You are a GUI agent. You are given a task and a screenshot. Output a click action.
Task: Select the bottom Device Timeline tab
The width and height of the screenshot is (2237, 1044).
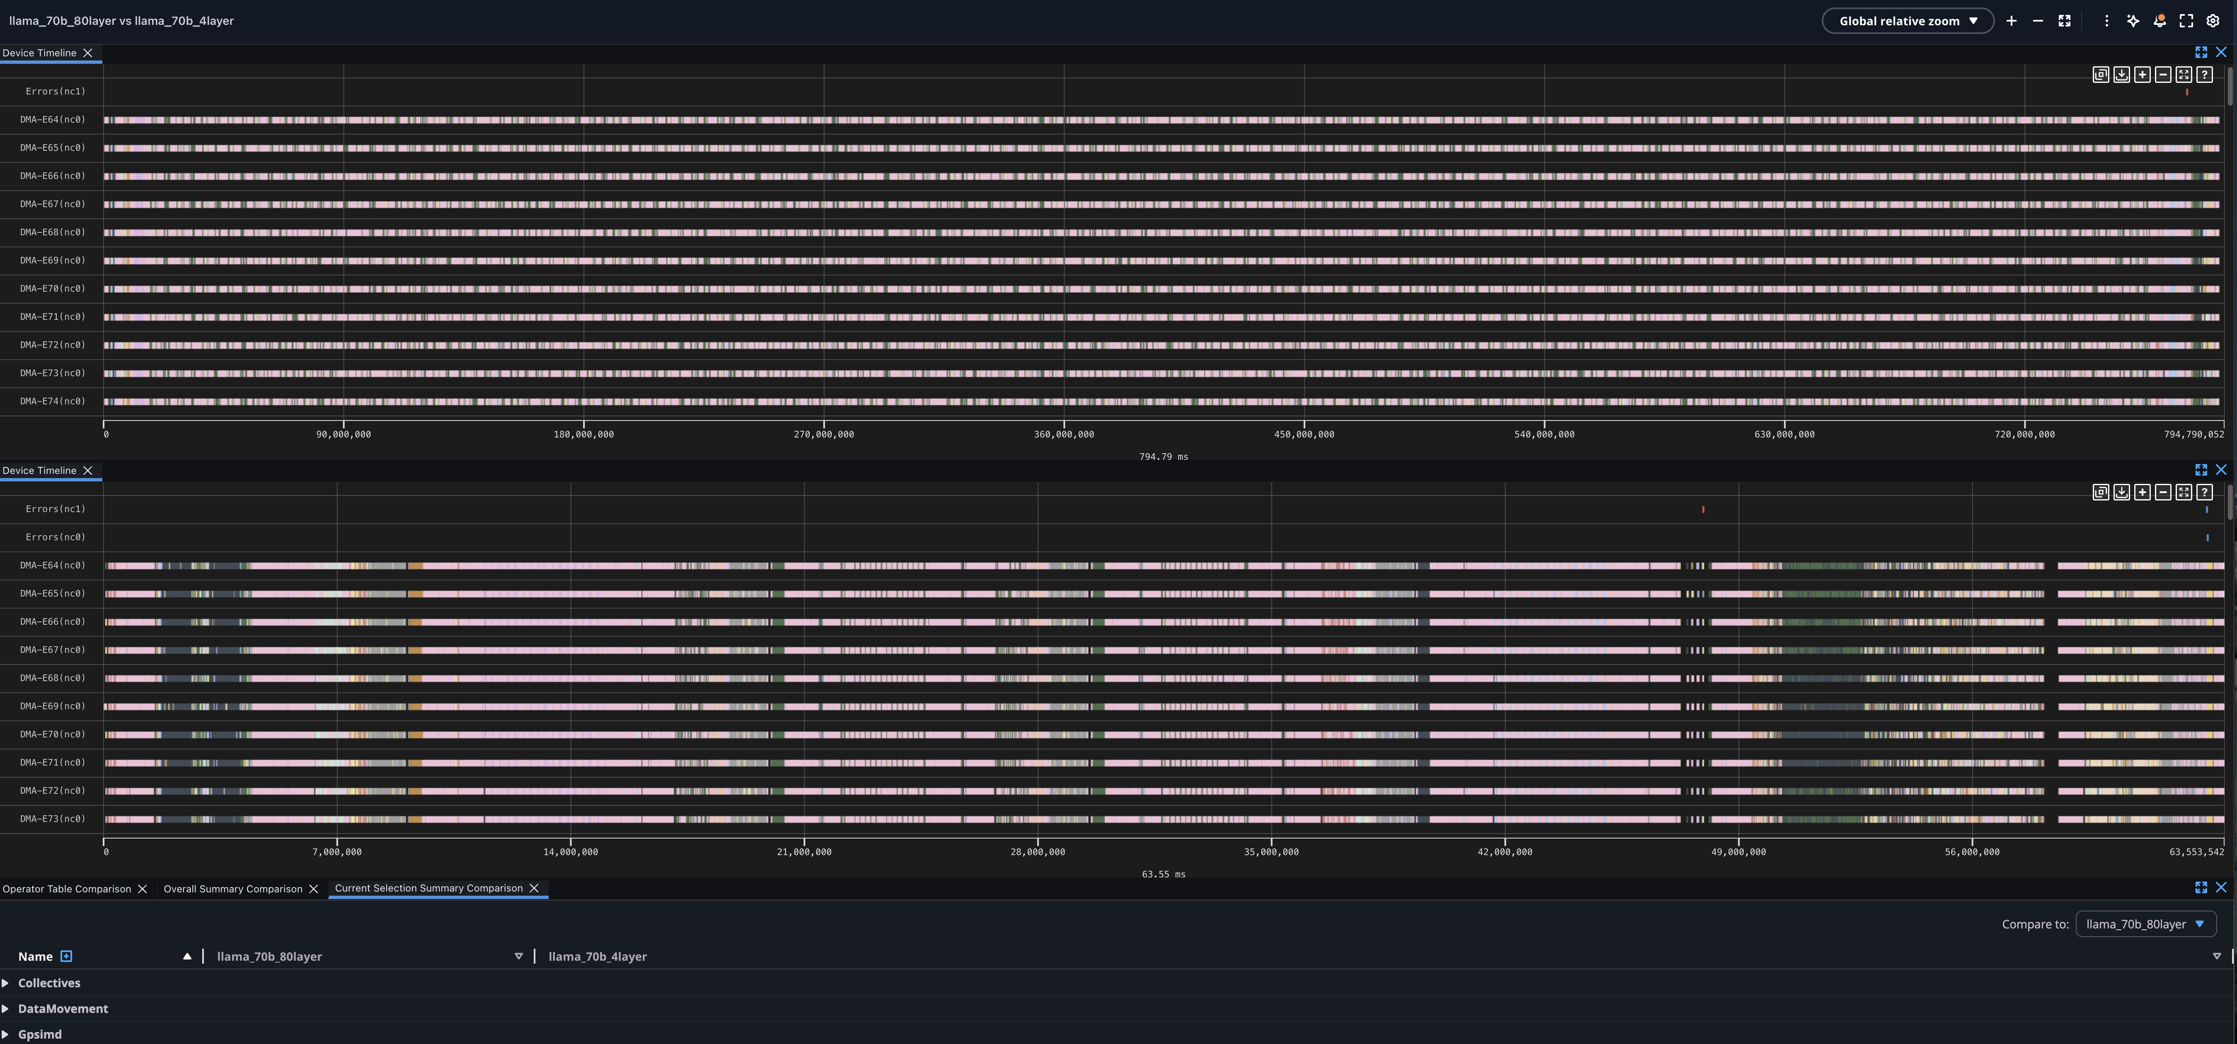(x=39, y=470)
